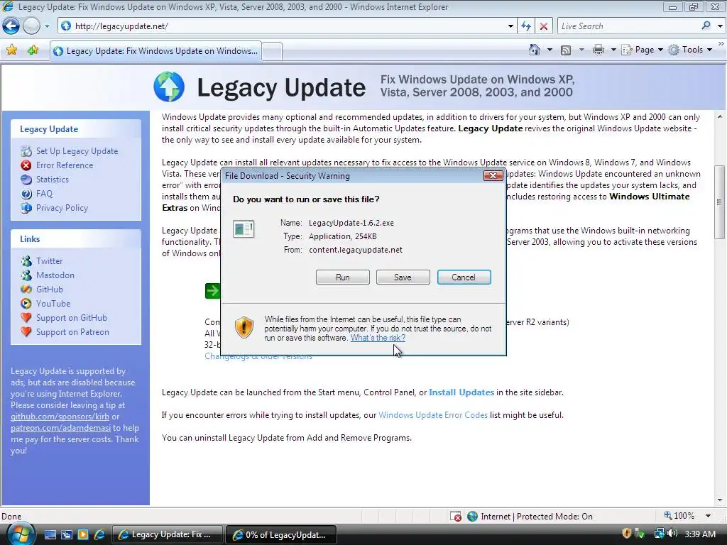Open the Privacy Policy sidebar link
The width and height of the screenshot is (727, 545).
pos(62,208)
